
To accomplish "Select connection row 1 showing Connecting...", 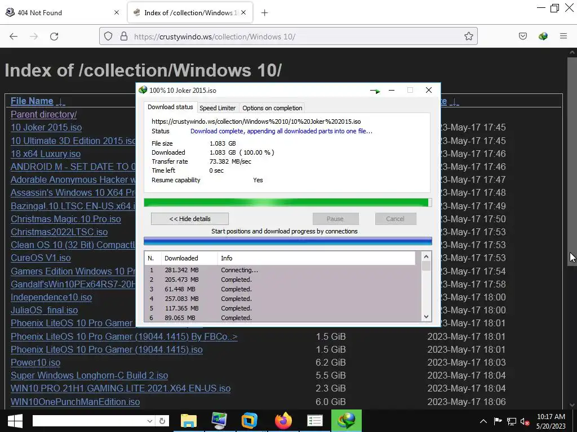I will pos(283,270).
